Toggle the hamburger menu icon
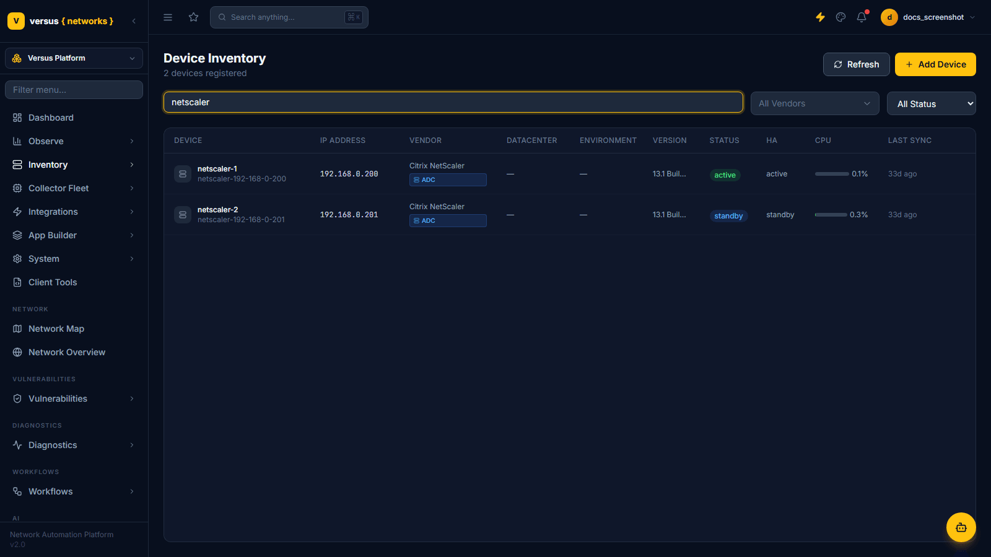Image resolution: width=991 pixels, height=557 pixels. click(168, 17)
